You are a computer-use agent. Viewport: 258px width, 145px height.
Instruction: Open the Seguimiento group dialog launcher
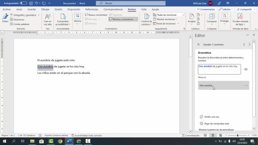pyautogui.click(x=185, y=29)
